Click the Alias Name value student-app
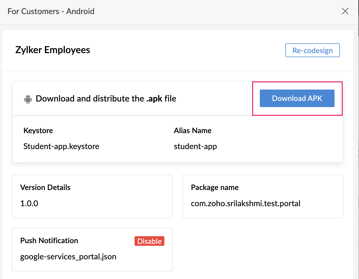This screenshot has width=359, height=279. click(195, 146)
